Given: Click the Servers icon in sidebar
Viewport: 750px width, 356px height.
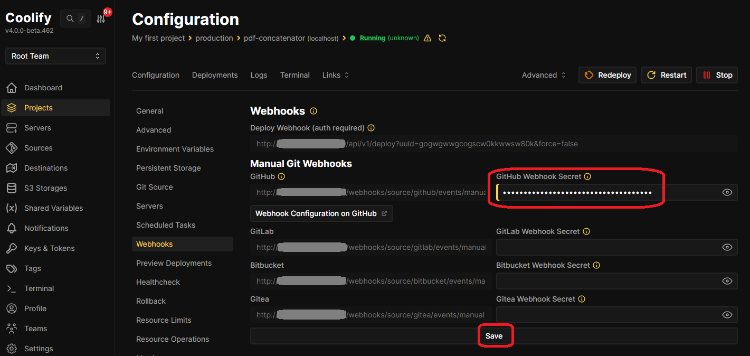Looking at the screenshot, I should pyautogui.click(x=12, y=128).
